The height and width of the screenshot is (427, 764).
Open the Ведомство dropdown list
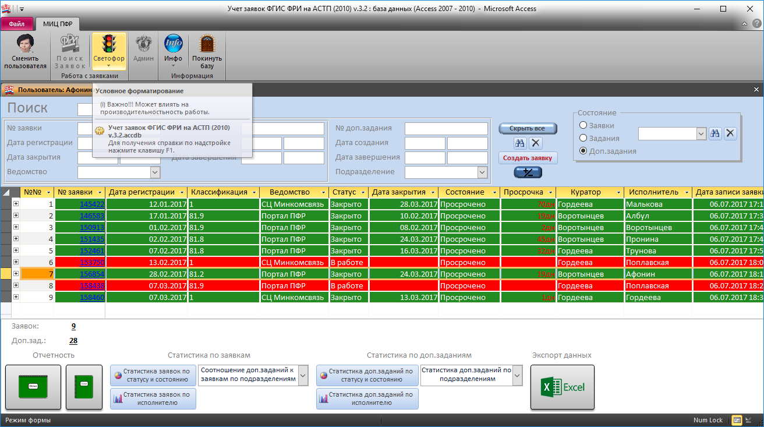[155, 172]
